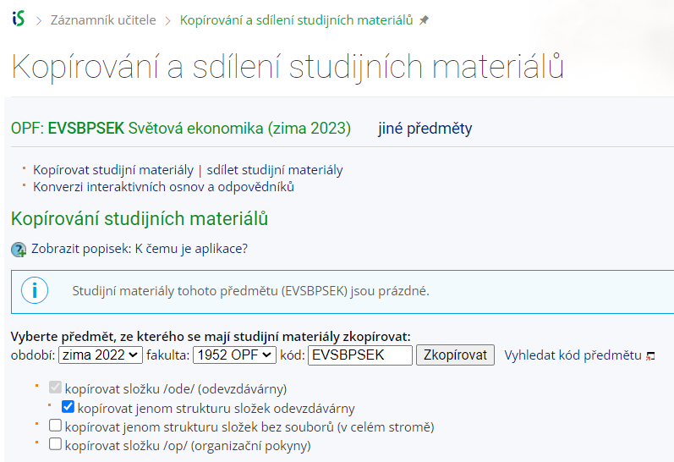Click the kód input field with EVSBPSEK
674x462 pixels.
click(x=360, y=355)
